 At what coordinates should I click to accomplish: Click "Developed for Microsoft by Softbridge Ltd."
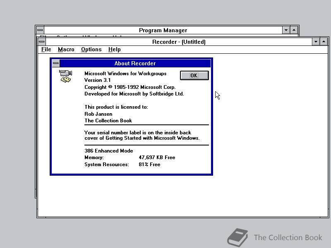[x=134, y=94]
